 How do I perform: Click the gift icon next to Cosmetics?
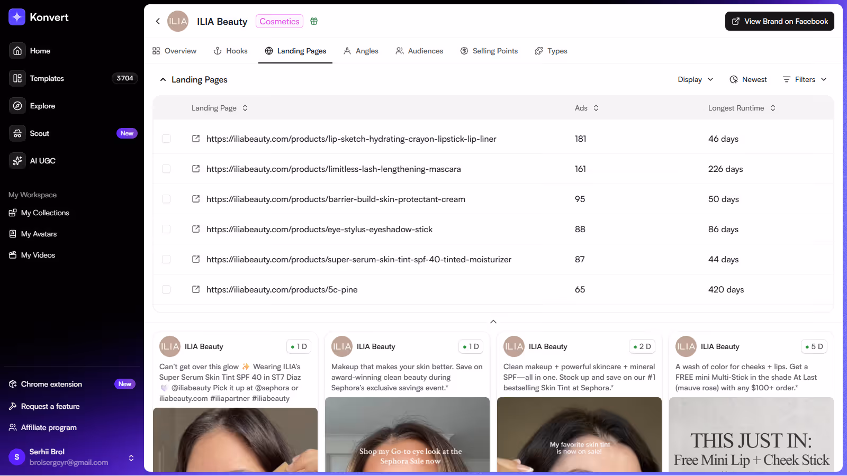pos(314,21)
